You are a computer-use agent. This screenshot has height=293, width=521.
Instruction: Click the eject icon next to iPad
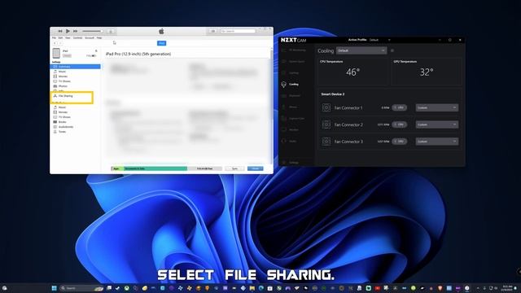(x=96, y=50)
